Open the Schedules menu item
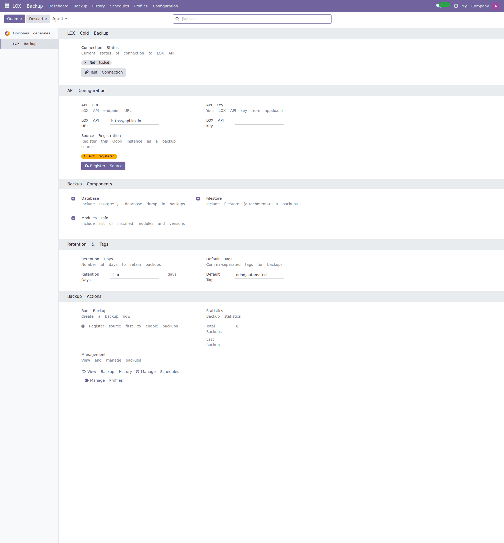This screenshot has width=504, height=543. (x=119, y=6)
